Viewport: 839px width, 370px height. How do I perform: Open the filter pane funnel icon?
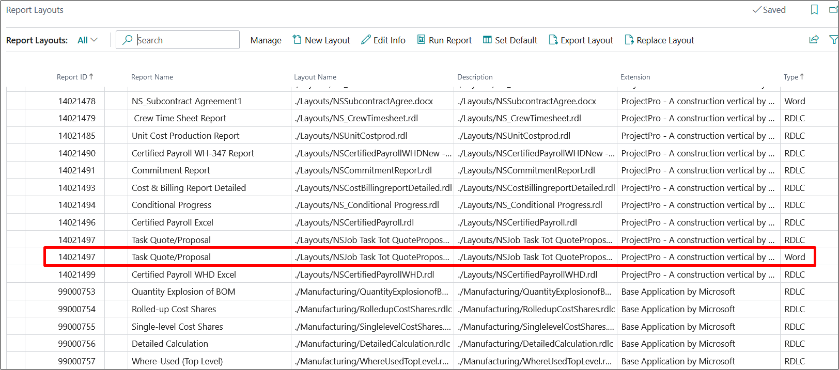(x=833, y=40)
